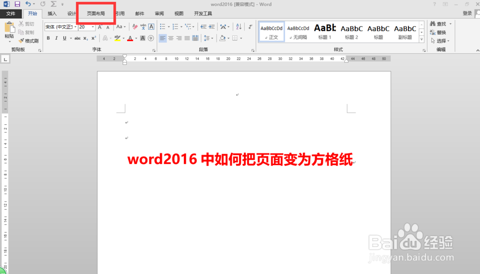Toggle underline formatting
Image resolution: width=480 pixels, height=274 pixels.
[64, 38]
